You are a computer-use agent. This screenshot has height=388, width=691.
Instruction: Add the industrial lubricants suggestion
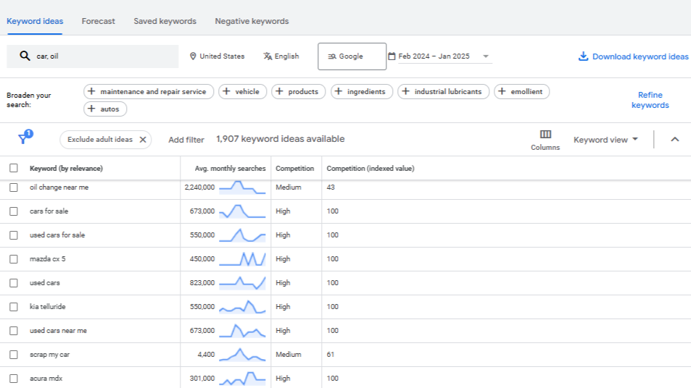tap(443, 91)
